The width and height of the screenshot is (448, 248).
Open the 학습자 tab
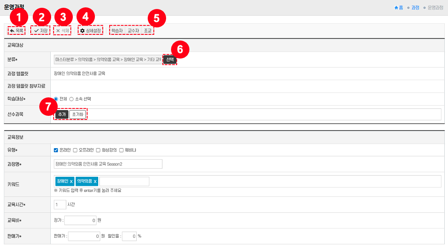(x=117, y=31)
